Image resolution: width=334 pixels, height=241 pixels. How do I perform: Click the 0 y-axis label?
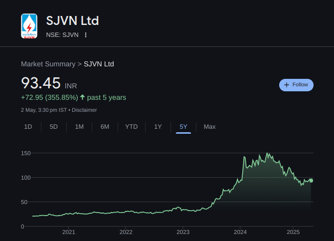(x=22, y=227)
